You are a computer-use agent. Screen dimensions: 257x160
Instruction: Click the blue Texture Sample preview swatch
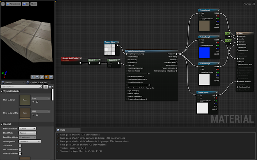click(204, 53)
